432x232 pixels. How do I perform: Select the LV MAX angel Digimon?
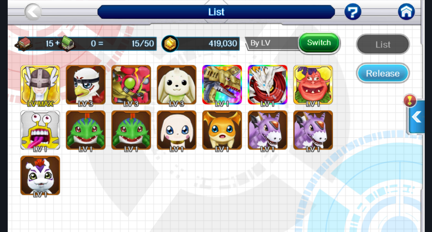pyautogui.click(x=40, y=85)
